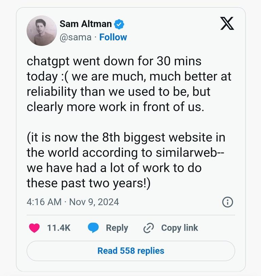Open Read 558 replies

[x=130, y=251]
